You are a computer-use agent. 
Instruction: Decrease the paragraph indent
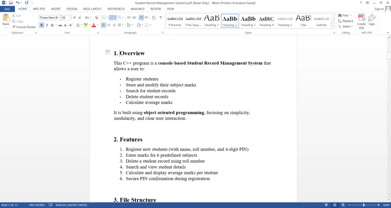pyautogui.click(x=129, y=18)
